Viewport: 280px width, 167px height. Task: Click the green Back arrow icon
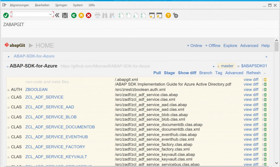point(74,16)
